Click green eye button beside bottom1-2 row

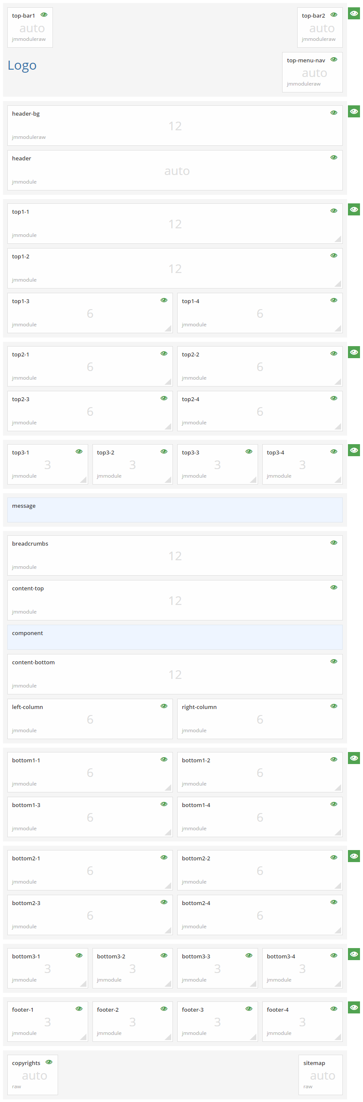point(354,758)
